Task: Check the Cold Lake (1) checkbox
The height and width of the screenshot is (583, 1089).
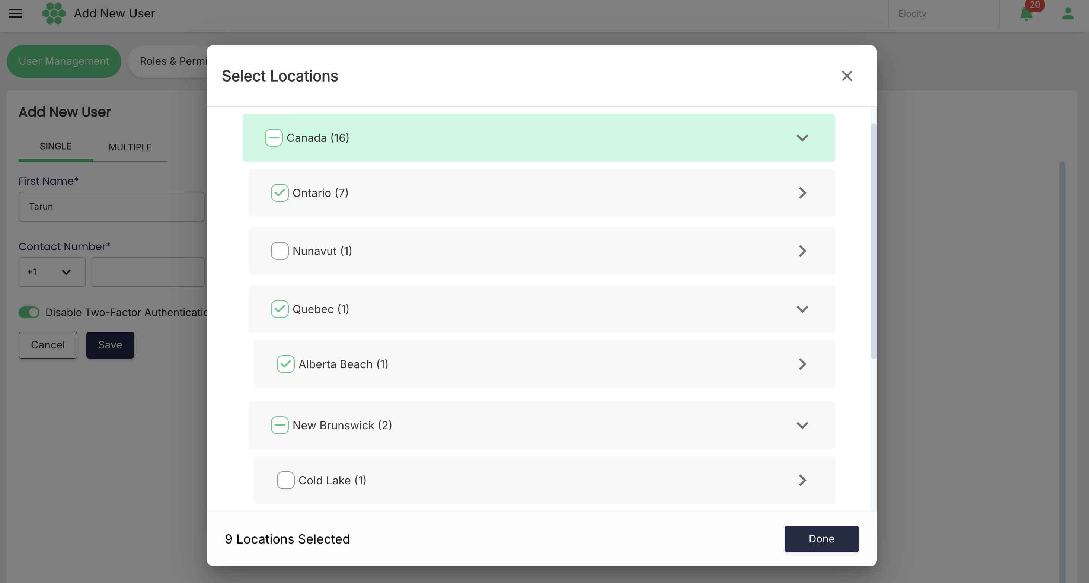Action: click(x=285, y=480)
